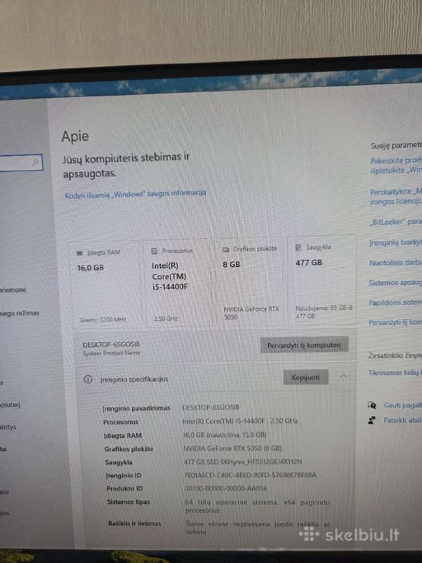
Task: Click the graphics card icon in Grafikos plokštė card
Action: pyautogui.click(x=226, y=249)
